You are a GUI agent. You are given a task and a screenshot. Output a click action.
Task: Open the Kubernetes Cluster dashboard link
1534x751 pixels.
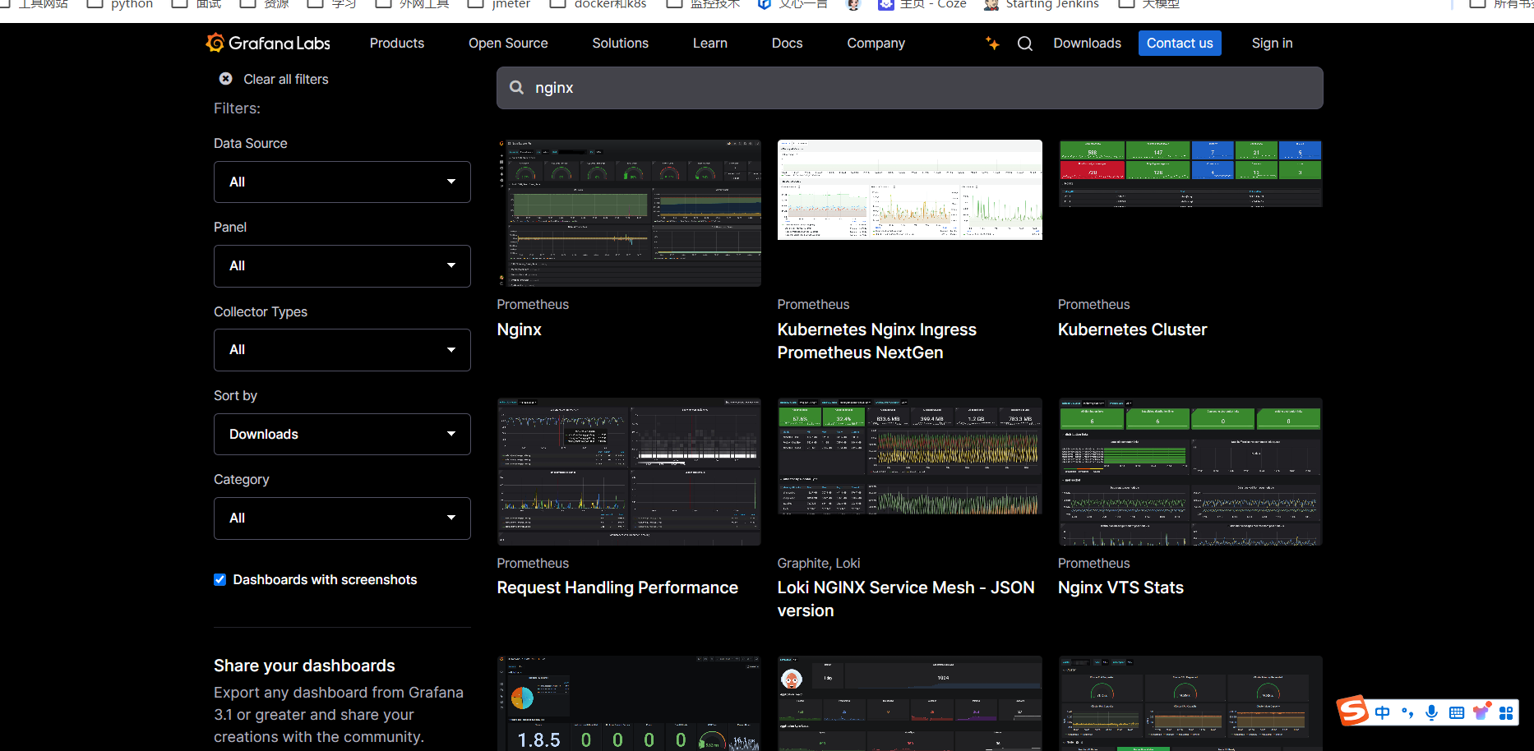[1132, 329]
